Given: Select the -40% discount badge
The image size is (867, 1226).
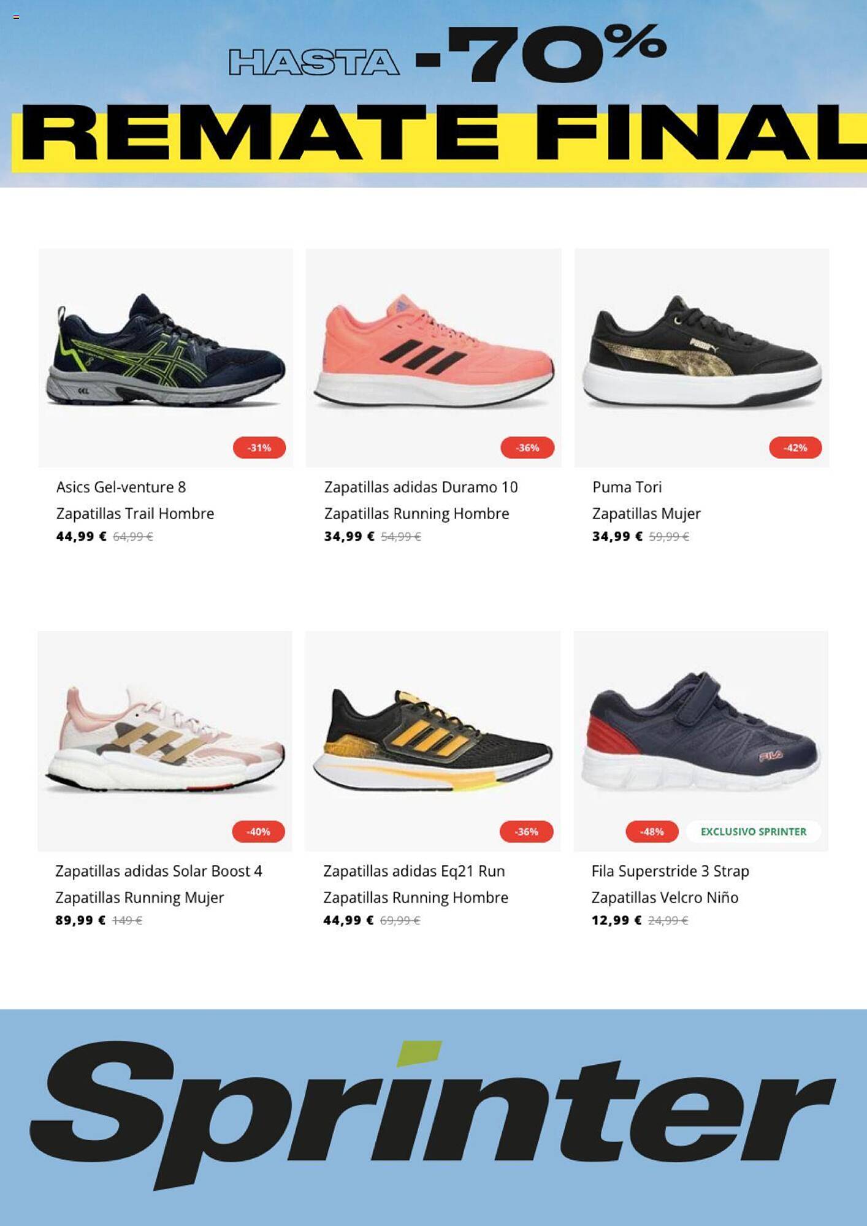Looking at the screenshot, I should [259, 831].
